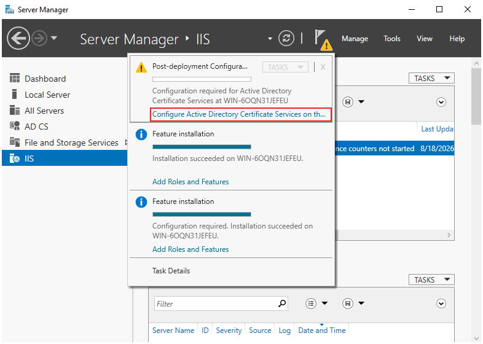Open the top TASKS dropdown in servers panel
Viewport: 483px width, 344px height.
(431, 78)
